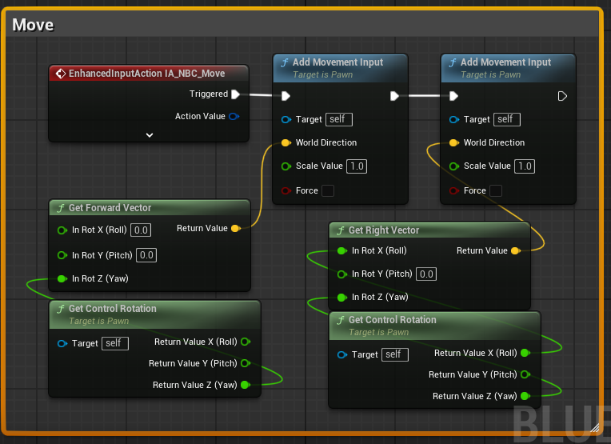
Task: Select the Get Right Vector node header
Action: tap(429, 230)
